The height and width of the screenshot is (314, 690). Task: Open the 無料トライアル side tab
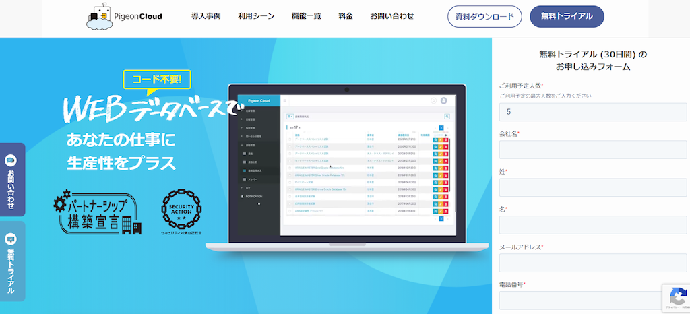coord(11,261)
